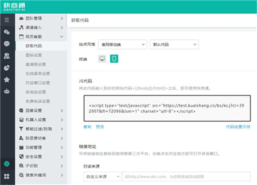The height and width of the screenshot is (185, 257).
Task: Open the 官网移动端 site style dropdown
Action: pos(122,44)
